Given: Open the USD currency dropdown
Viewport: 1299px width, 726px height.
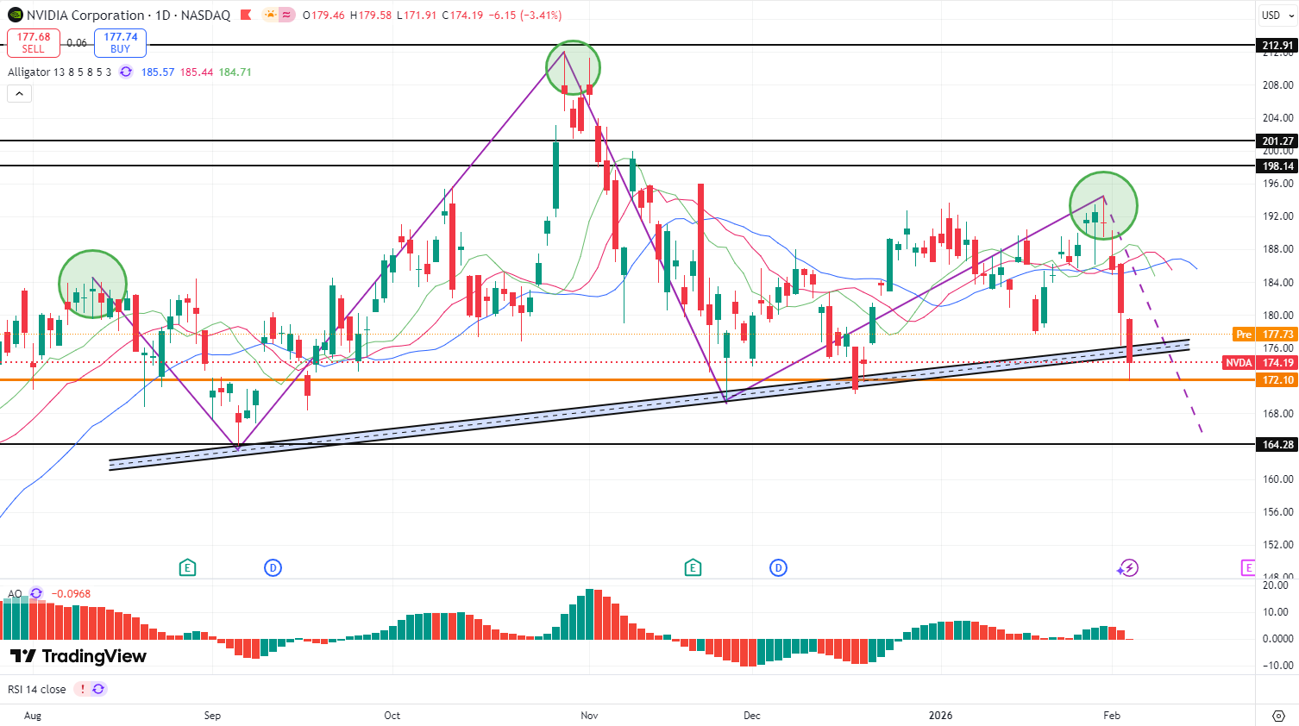Looking at the screenshot, I should pyautogui.click(x=1277, y=15).
